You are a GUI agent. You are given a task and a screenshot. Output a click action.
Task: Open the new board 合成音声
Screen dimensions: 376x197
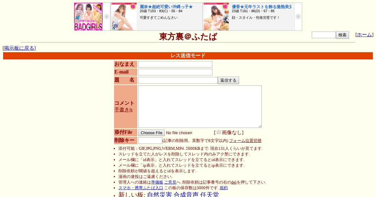186,194
